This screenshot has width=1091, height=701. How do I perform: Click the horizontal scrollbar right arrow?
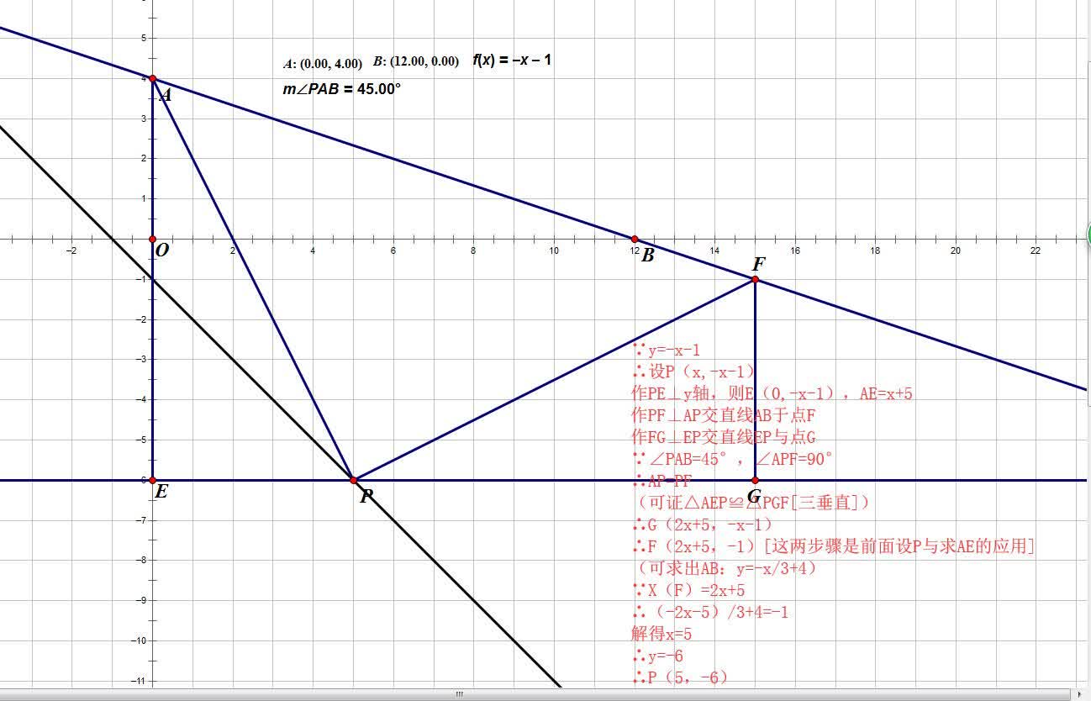[x=1079, y=694]
